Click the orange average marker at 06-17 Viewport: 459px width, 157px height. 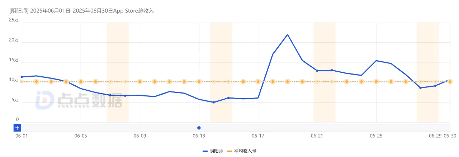pos(258,82)
